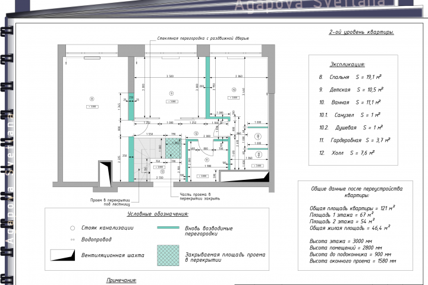Click 'Высота оконного проема = 1580 мм' line
Viewport: 428px width, 285px height.
pyautogui.click(x=353, y=261)
